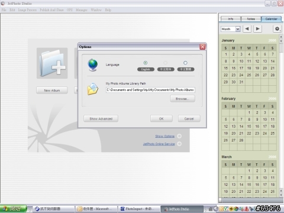Close the Options dialog
Viewport: 284px width, 213px height.
coord(202,47)
